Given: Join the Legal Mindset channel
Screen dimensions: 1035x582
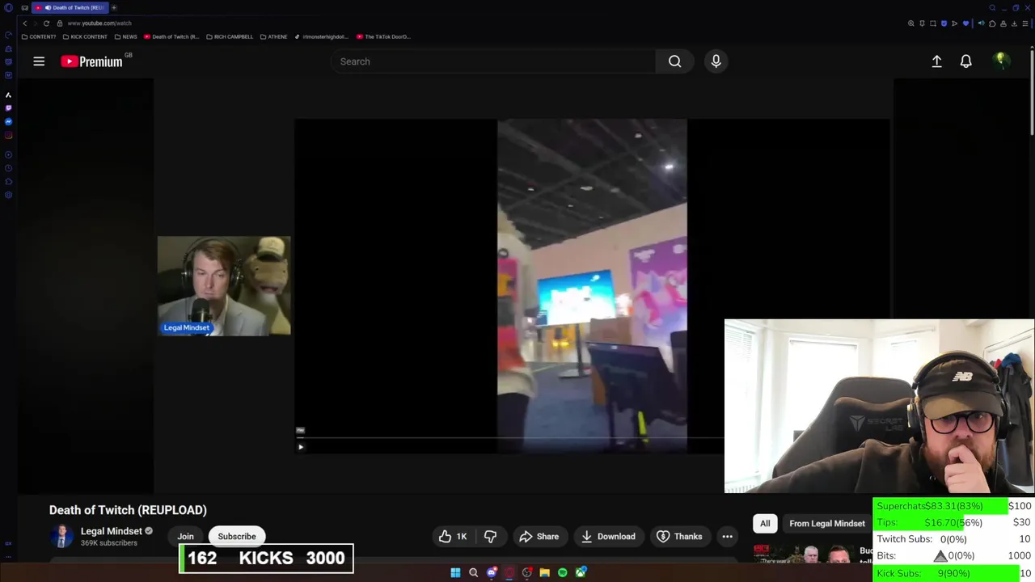Looking at the screenshot, I should (185, 537).
